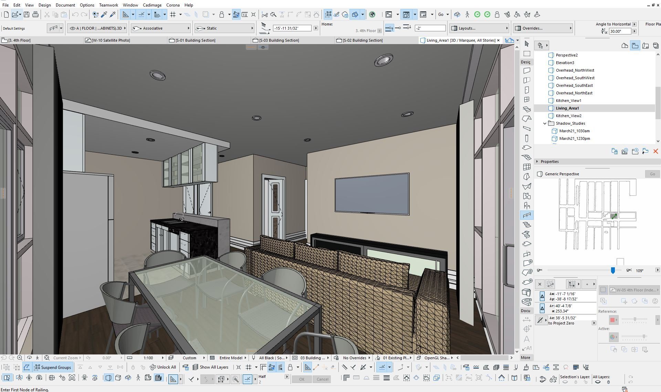The height and width of the screenshot is (392, 661).
Task: Open the Cadimage menu
Action: 152,5
